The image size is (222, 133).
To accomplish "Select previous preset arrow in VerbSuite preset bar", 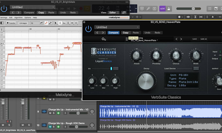I will 176,39.
